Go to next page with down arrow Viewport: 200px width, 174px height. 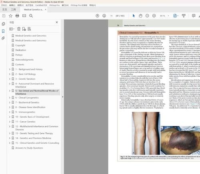pos(104,16)
